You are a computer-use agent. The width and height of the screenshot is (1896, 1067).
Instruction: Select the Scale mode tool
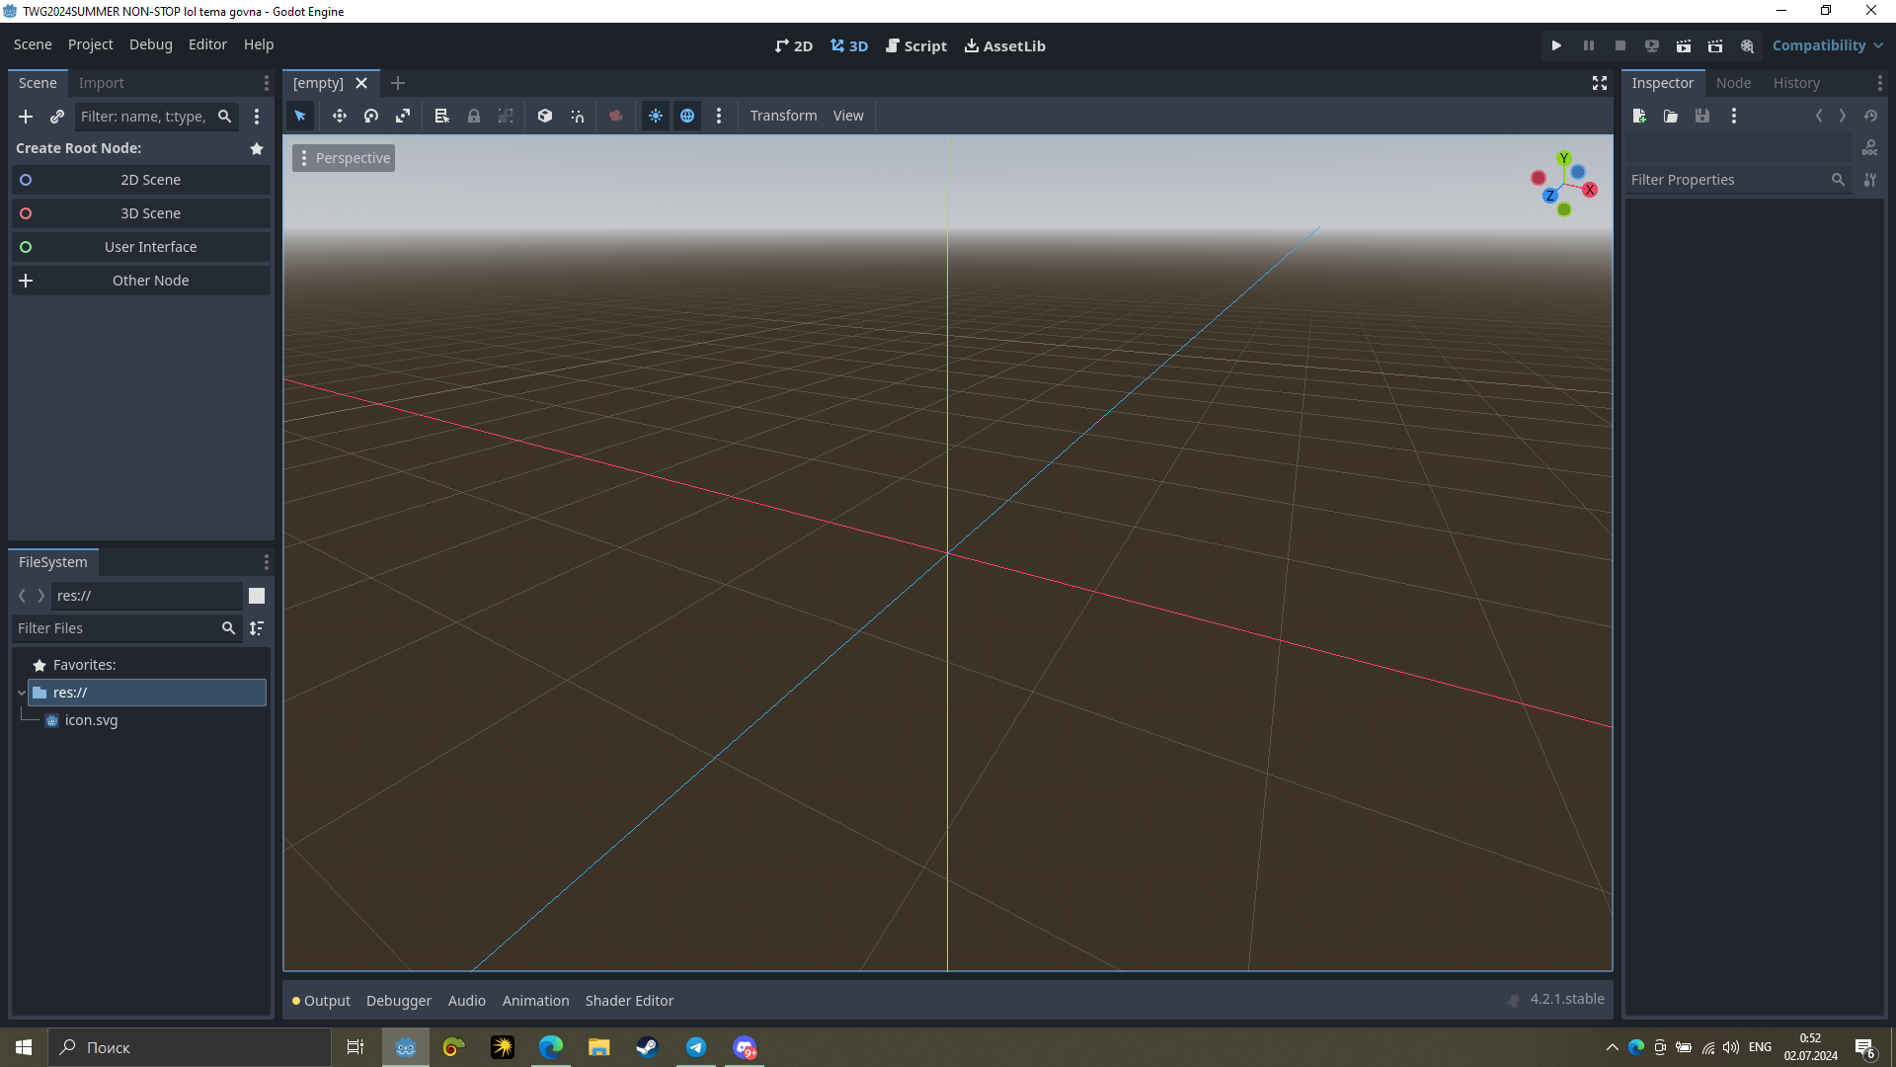tap(403, 116)
